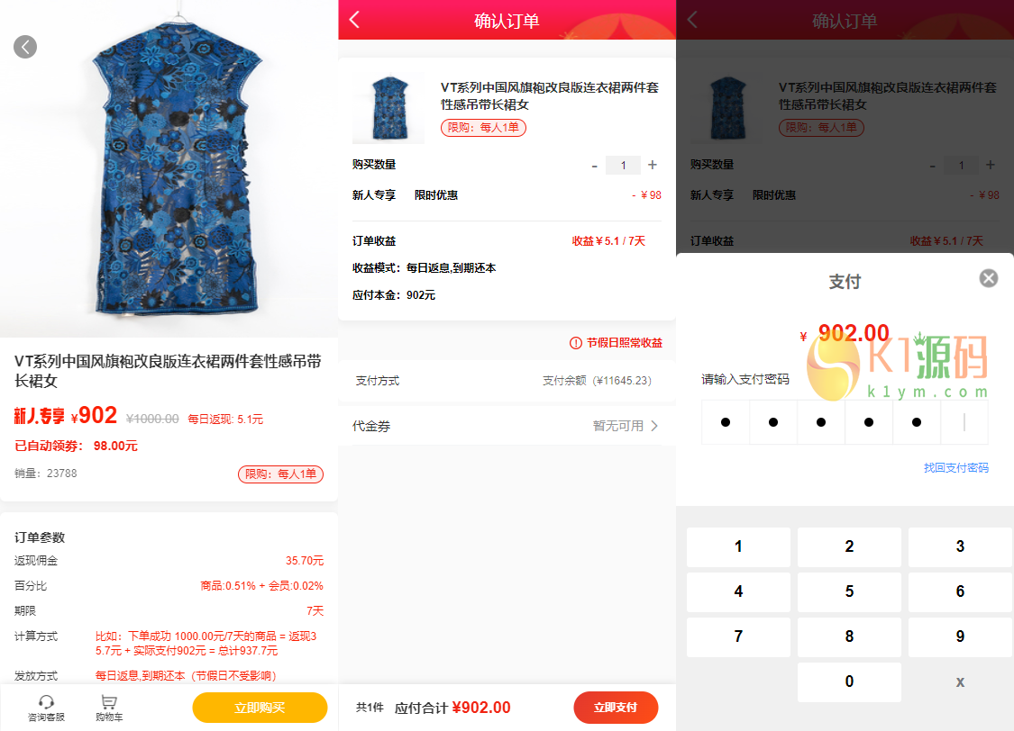
Task: Click 立即支付 pay now button
Action: tap(616, 707)
